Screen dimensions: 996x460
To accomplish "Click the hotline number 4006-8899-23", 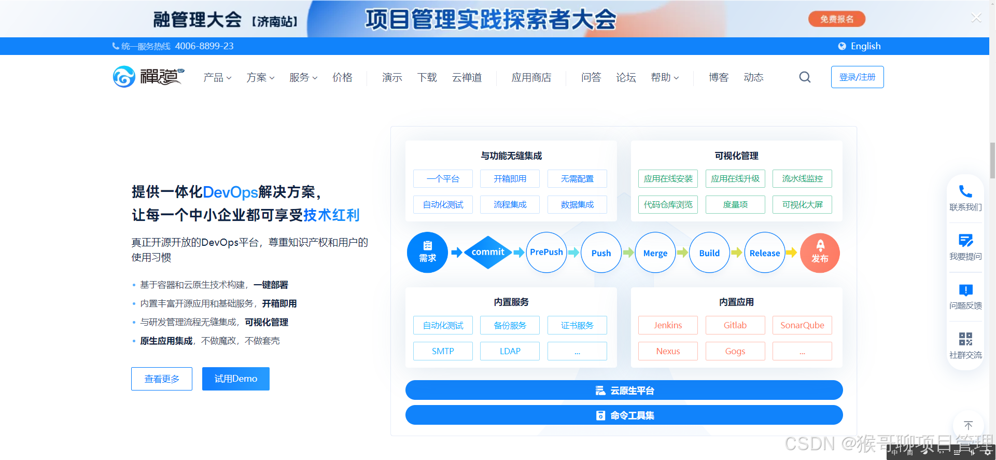I will tap(204, 46).
